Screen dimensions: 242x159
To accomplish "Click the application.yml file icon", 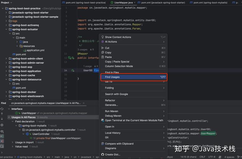I will point(25,50).
